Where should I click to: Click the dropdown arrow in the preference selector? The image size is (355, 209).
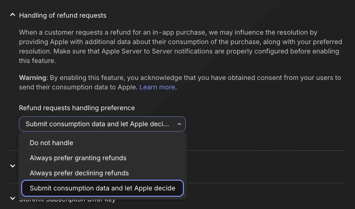pos(179,124)
